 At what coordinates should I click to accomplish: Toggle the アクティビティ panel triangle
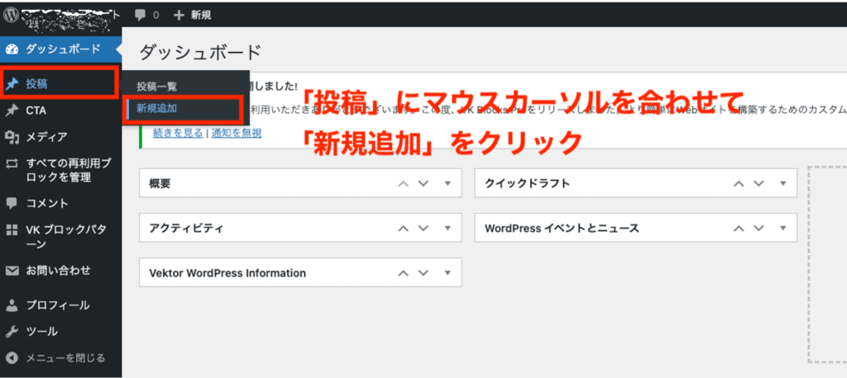[x=447, y=228]
